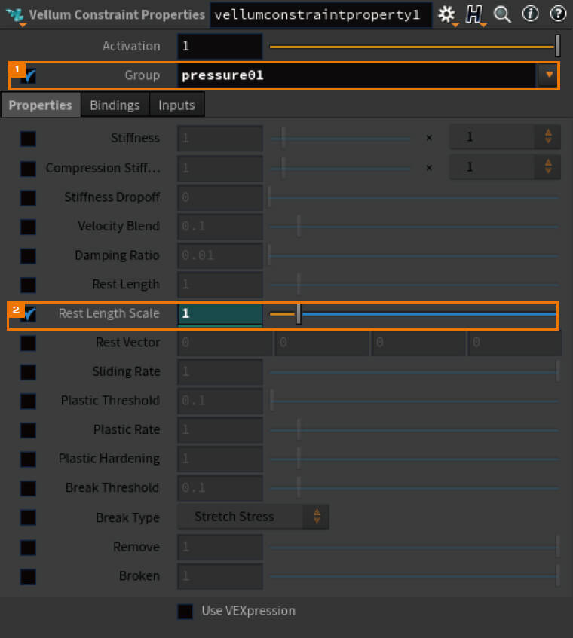573x638 pixels.
Task: Click the Activation value field
Action: [x=220, y=47]
